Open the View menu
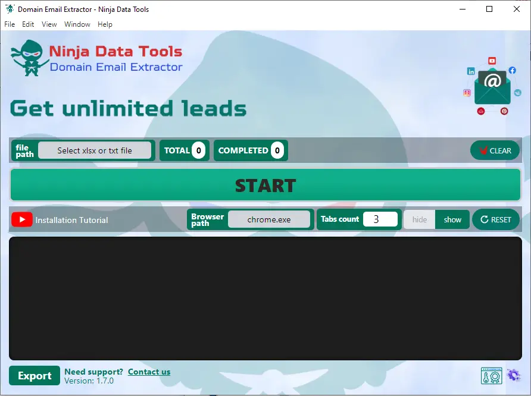Image resolution: width=531 pixels, height=396 pixels. pyautogui.click(x=49, y=24)
